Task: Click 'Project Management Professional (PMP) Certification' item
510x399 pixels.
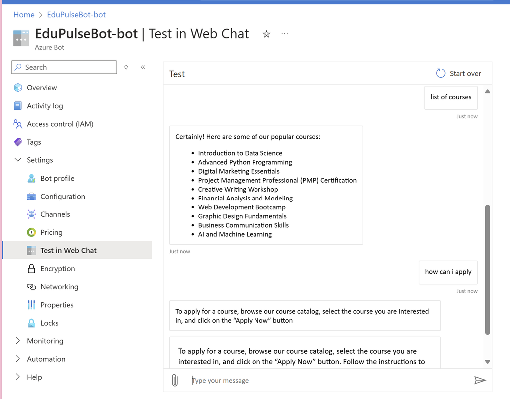Action: [x=277, y=180]
